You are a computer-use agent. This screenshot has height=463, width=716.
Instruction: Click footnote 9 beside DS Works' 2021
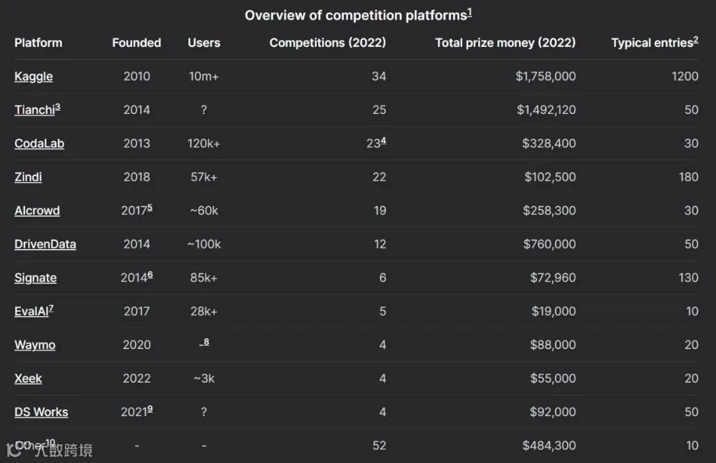point(150,409)
